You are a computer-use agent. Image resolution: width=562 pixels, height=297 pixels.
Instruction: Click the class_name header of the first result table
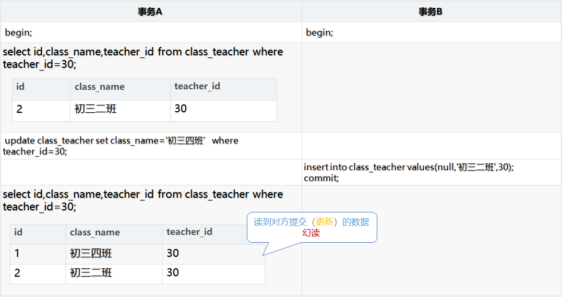pyautogui.click(x=100, y=87)
